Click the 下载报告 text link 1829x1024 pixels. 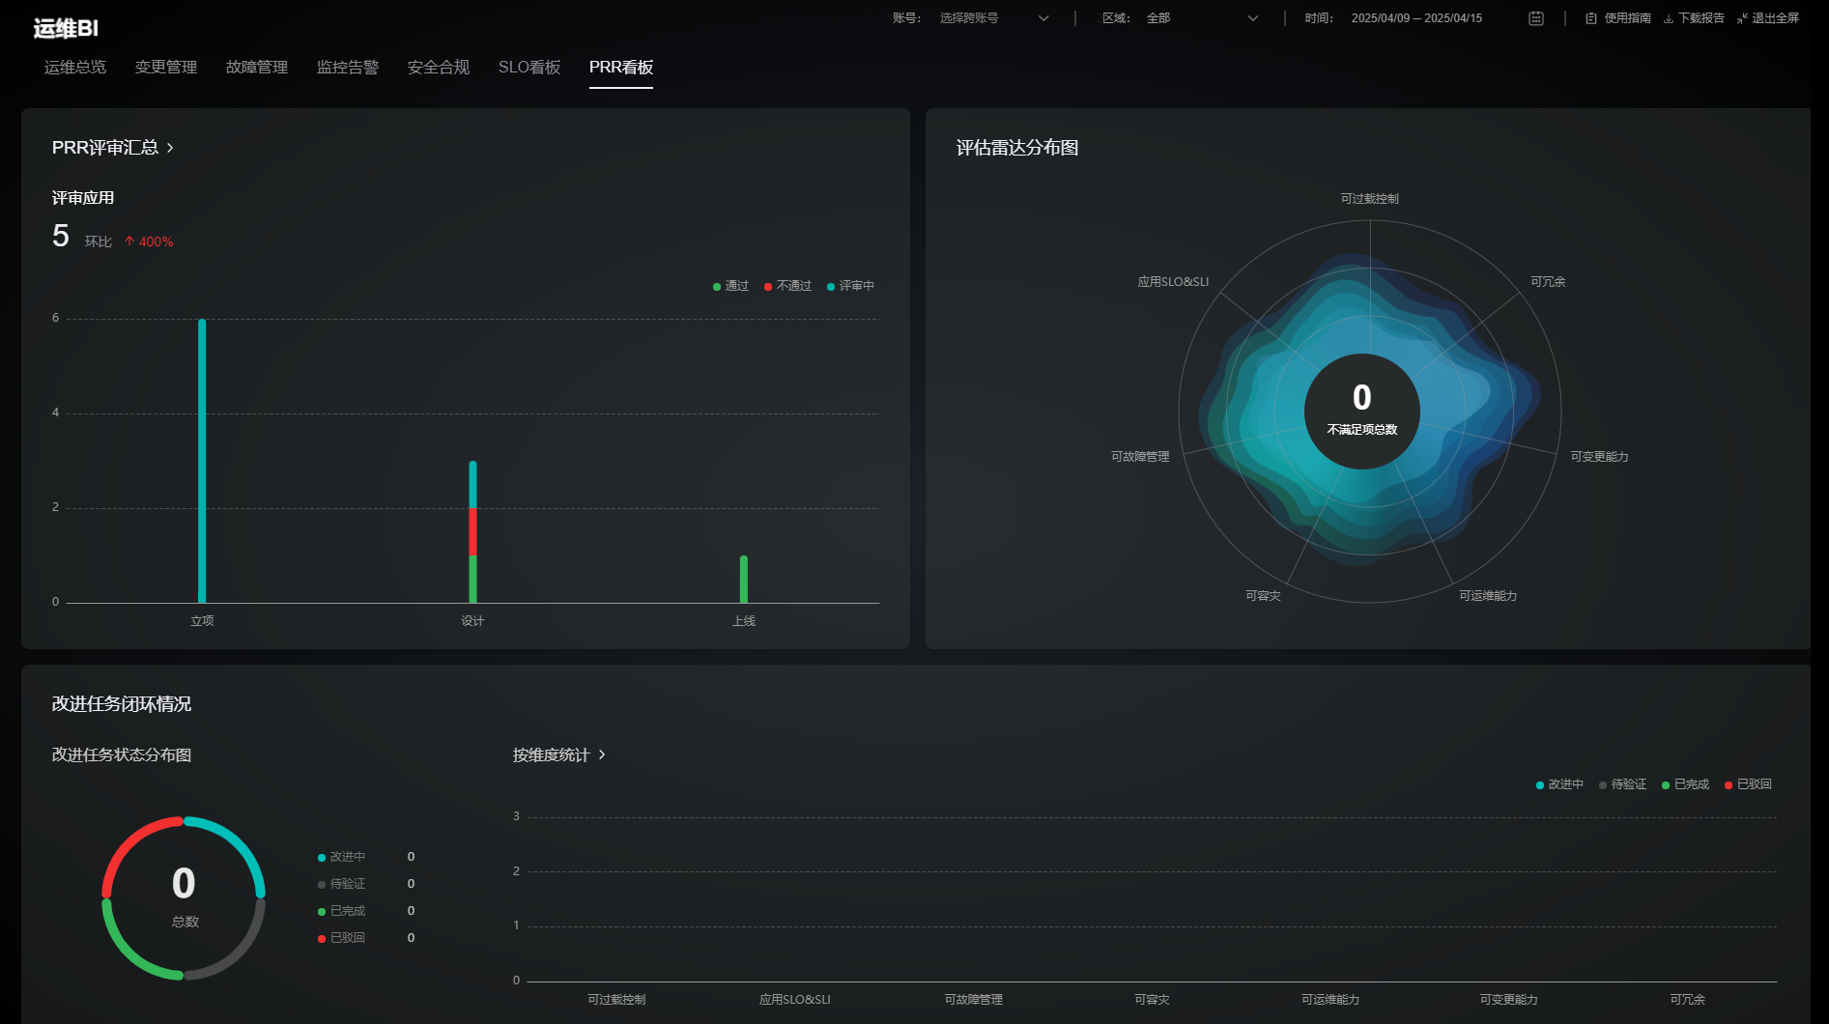pyautogui.click(x=1700, y=18)
